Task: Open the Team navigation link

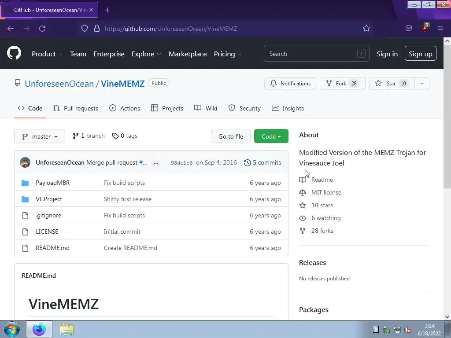Action: [x=78, y=54]
